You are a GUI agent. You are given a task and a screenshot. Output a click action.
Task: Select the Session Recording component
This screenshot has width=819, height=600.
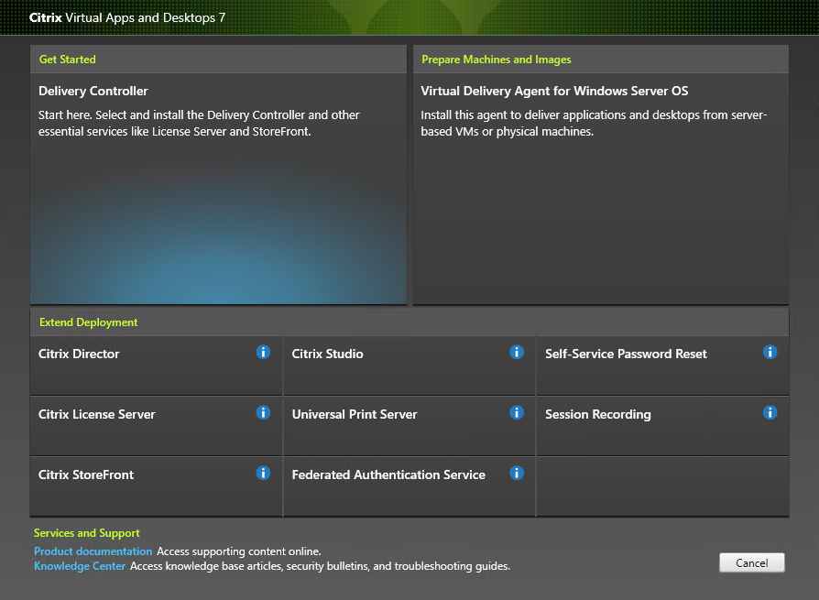click(641, 426)
